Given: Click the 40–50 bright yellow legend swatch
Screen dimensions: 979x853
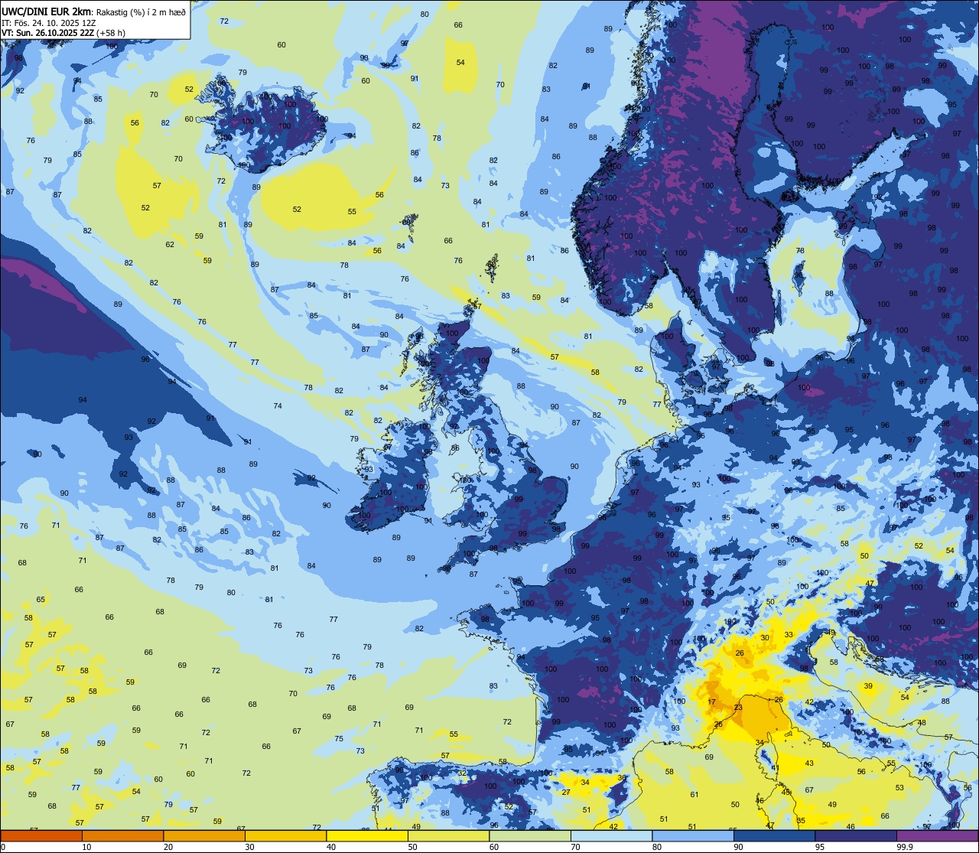Looking at the screenshot, I should (367, 835).
